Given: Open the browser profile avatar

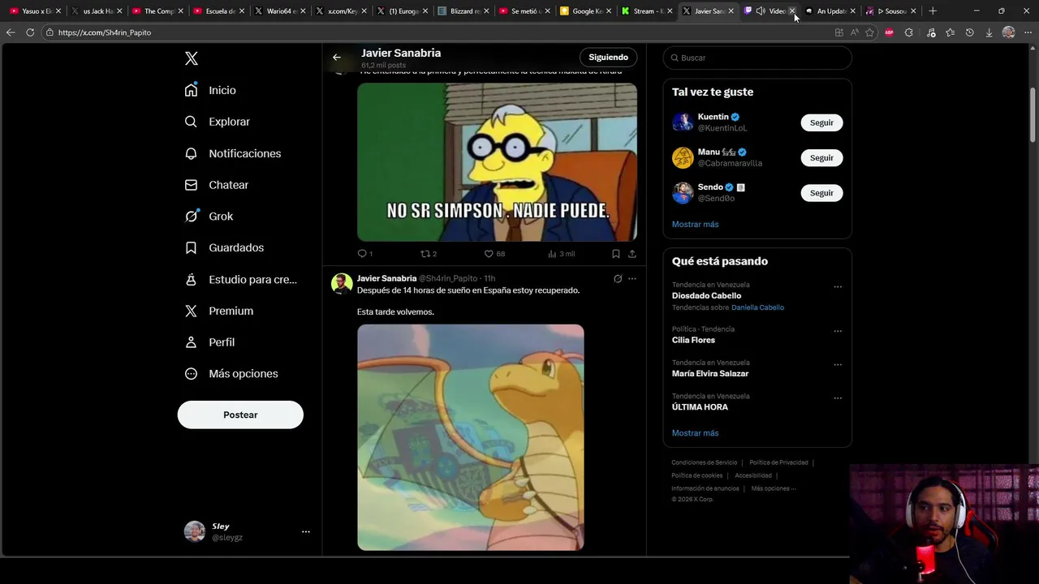Looking at the screenshot, I should [1008, 32].
